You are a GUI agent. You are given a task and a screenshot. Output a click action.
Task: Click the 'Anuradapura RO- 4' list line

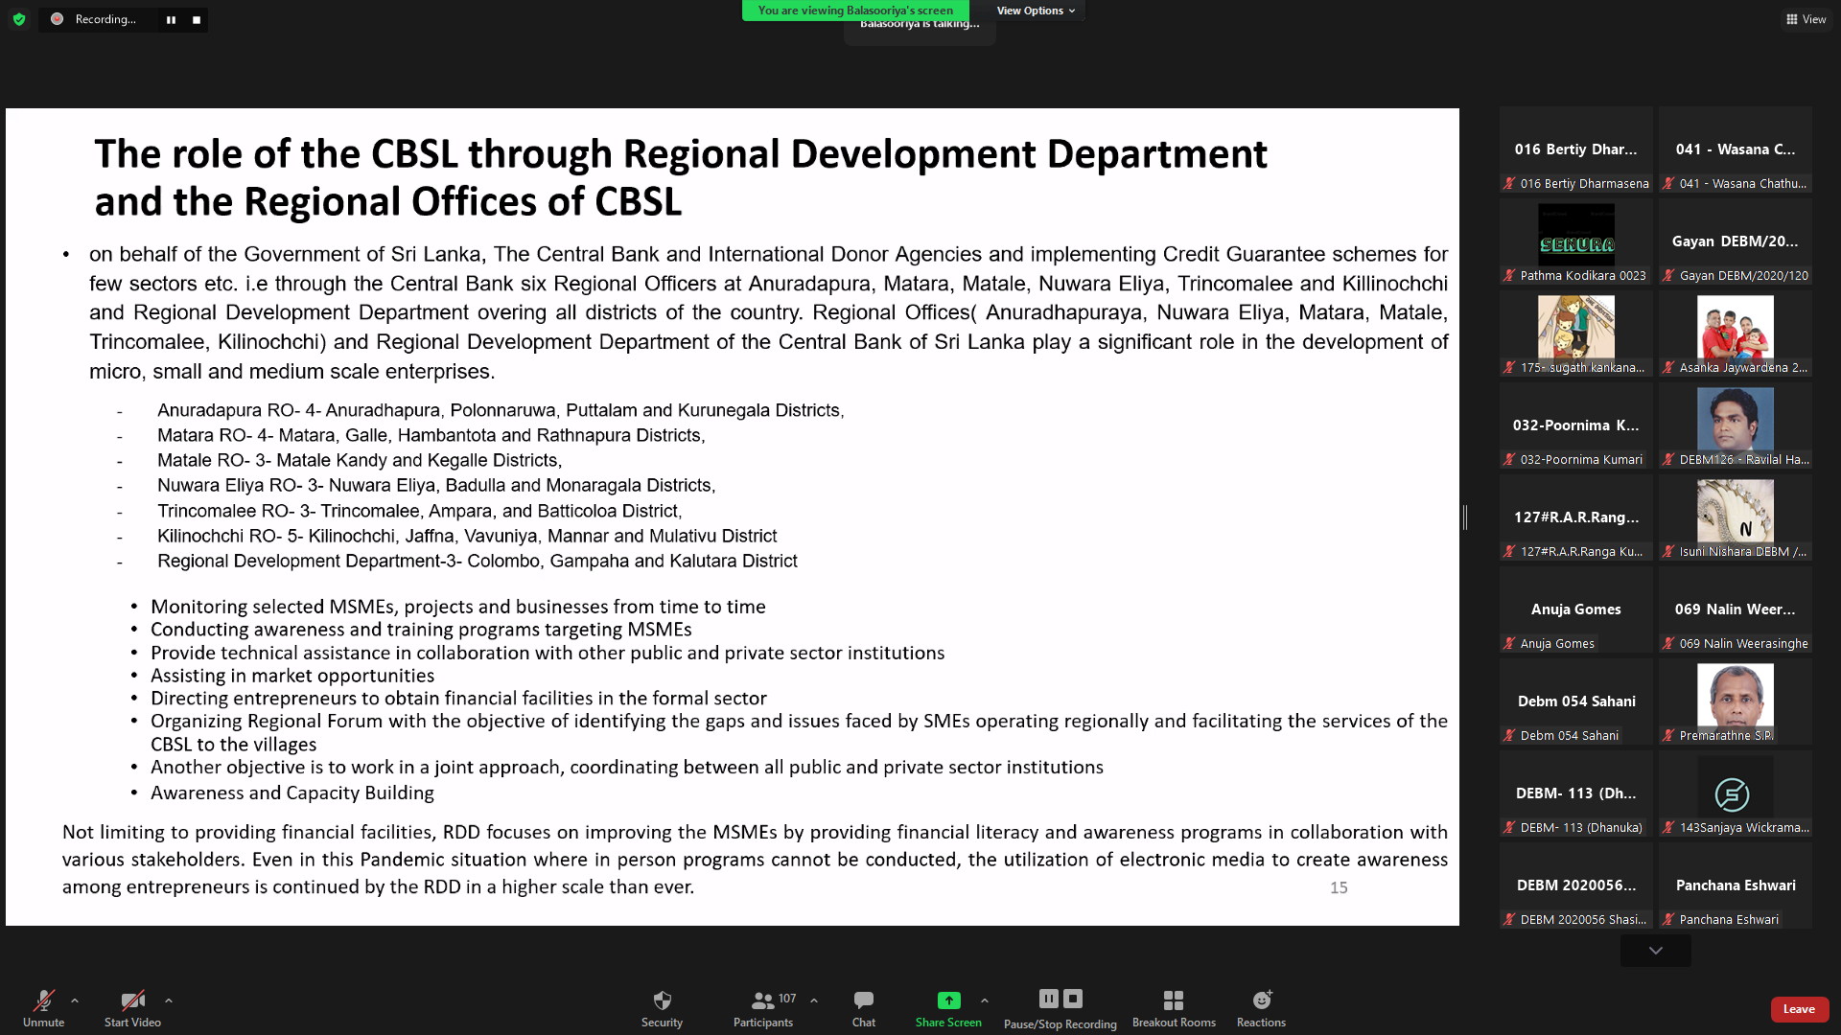point(501,410)
